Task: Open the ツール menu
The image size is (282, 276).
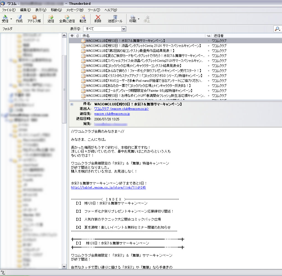Action: coord(94,10)
